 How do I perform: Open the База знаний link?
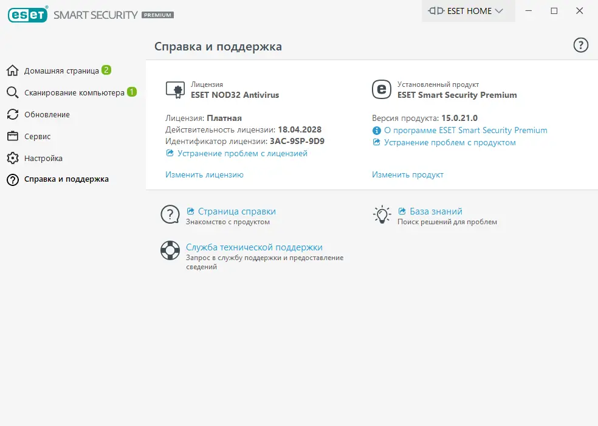coord(436,211)
